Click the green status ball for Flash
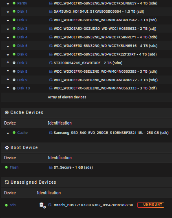 [6, 167]
